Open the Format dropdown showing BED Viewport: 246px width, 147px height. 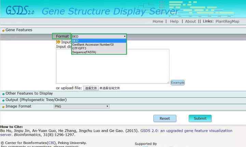(x=99, y=36)
